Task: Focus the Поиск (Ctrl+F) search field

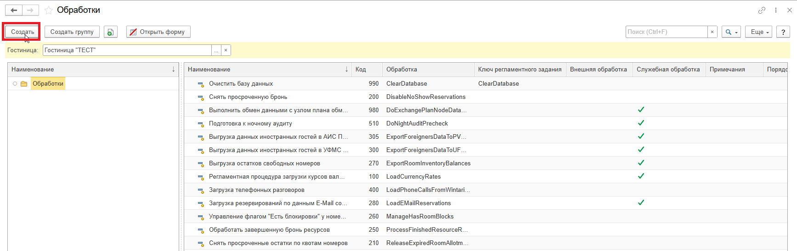Action: point(666,32)
